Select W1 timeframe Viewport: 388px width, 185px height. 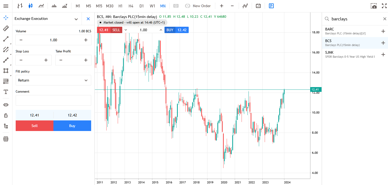point(152,6)
